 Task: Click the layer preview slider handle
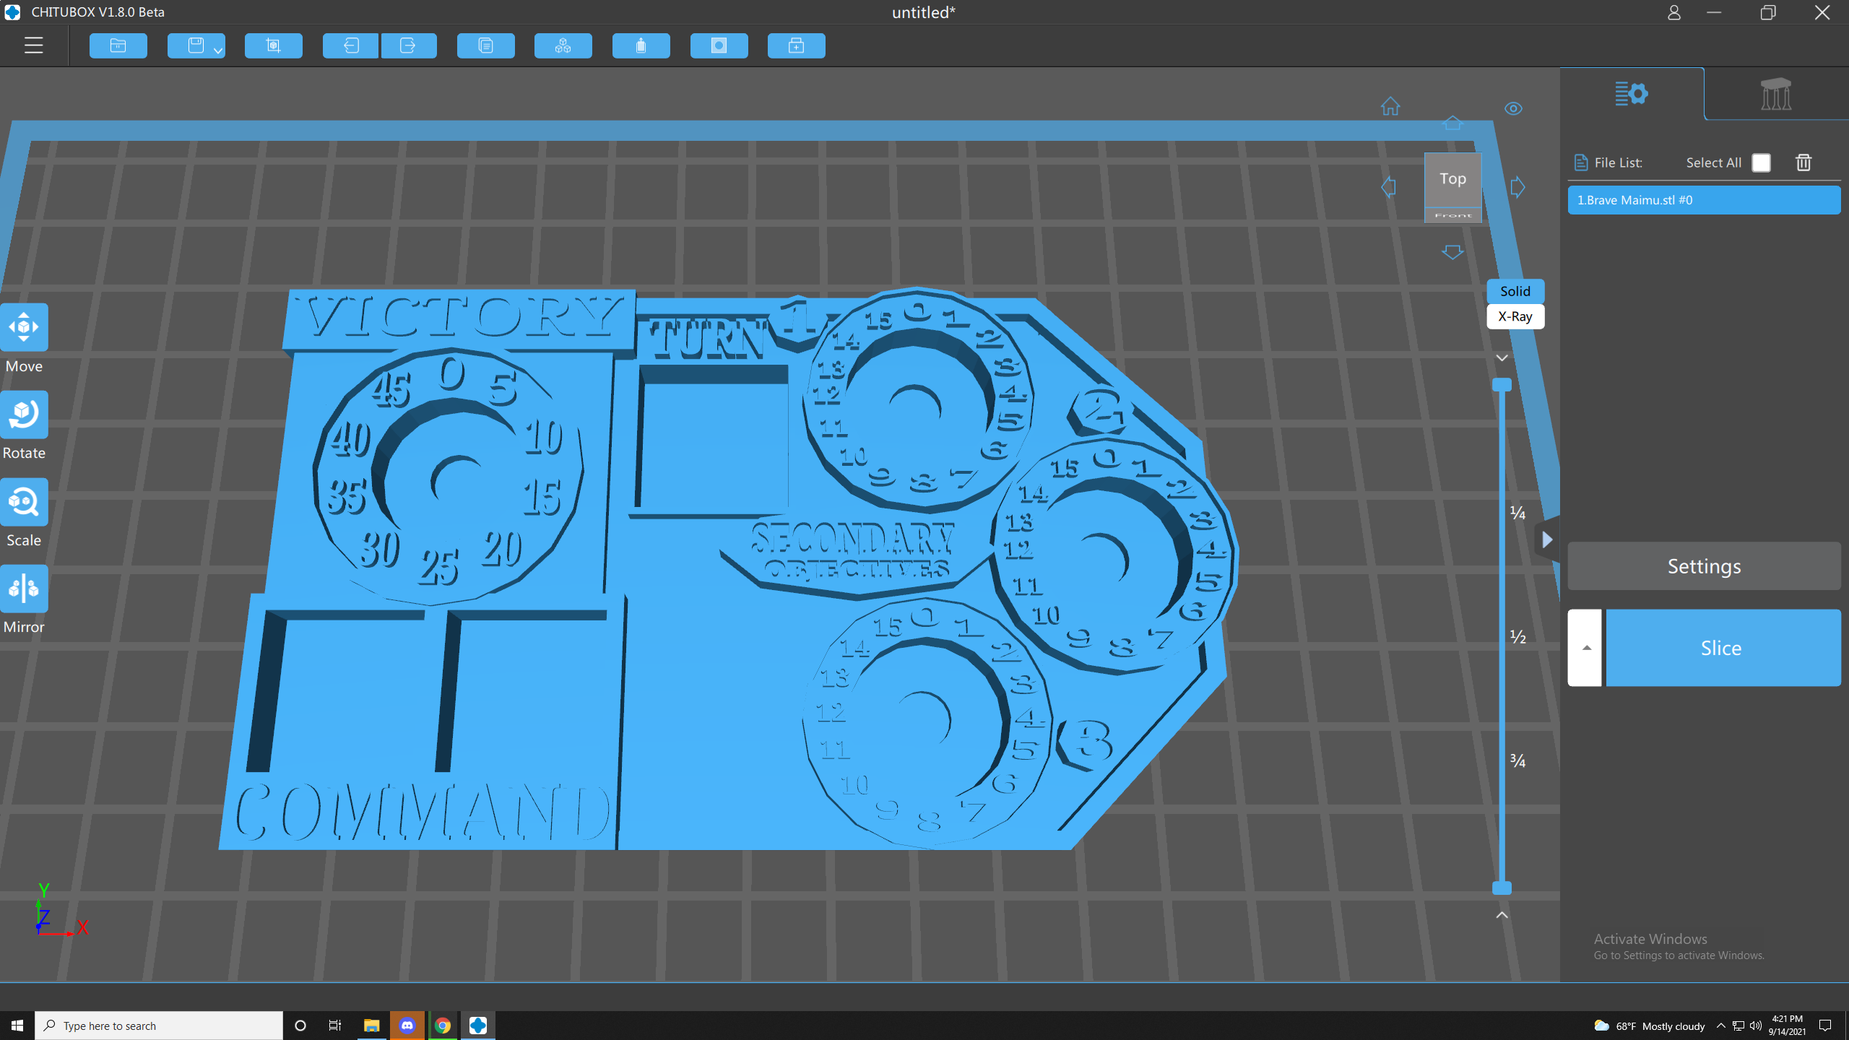1502,383
